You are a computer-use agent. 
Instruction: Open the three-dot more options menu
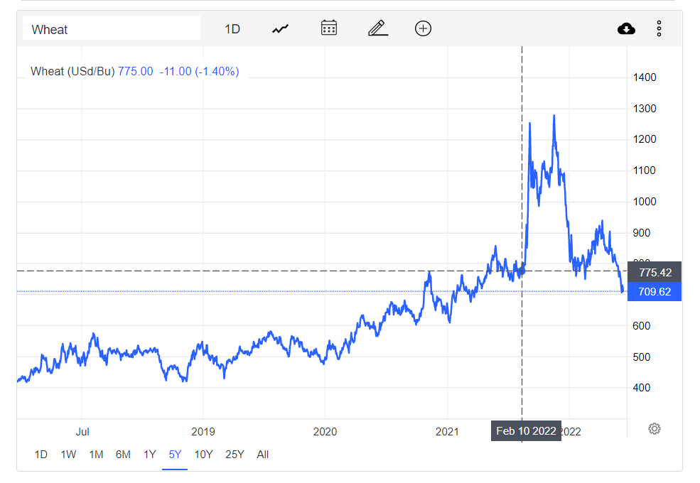tap(659, 28)
